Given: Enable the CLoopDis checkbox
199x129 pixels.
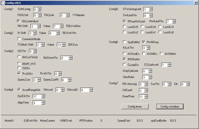Looking at the screenshot, I should (x=125, y=64).
